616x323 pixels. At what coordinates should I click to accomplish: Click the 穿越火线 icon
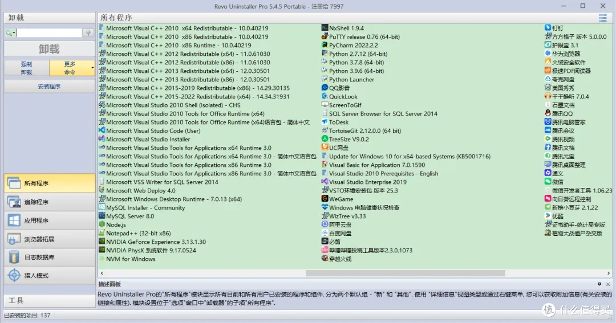pyautogui.click(x=325, y=259)
